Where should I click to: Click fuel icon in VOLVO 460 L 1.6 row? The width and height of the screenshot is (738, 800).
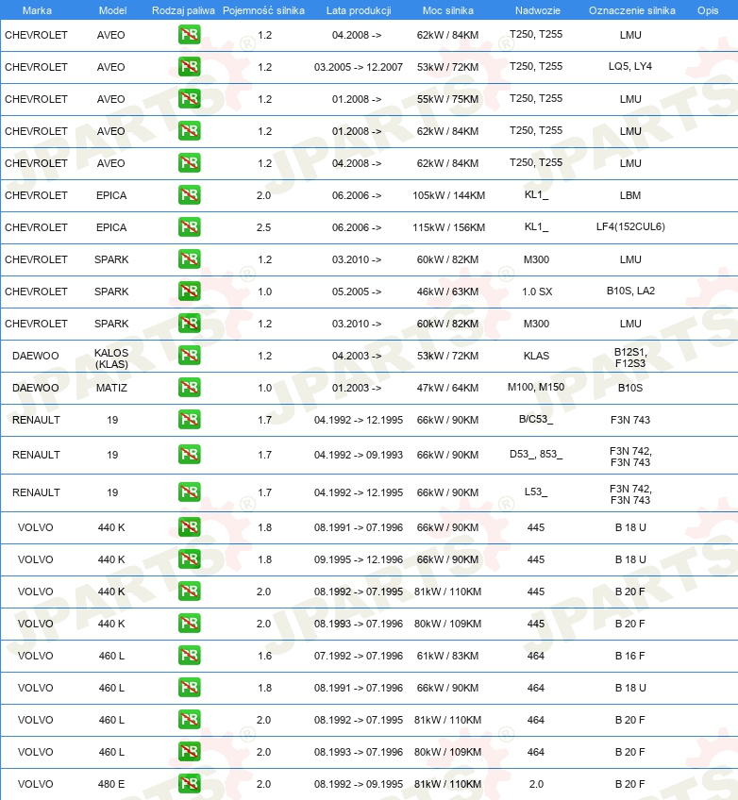click(190, 656)
